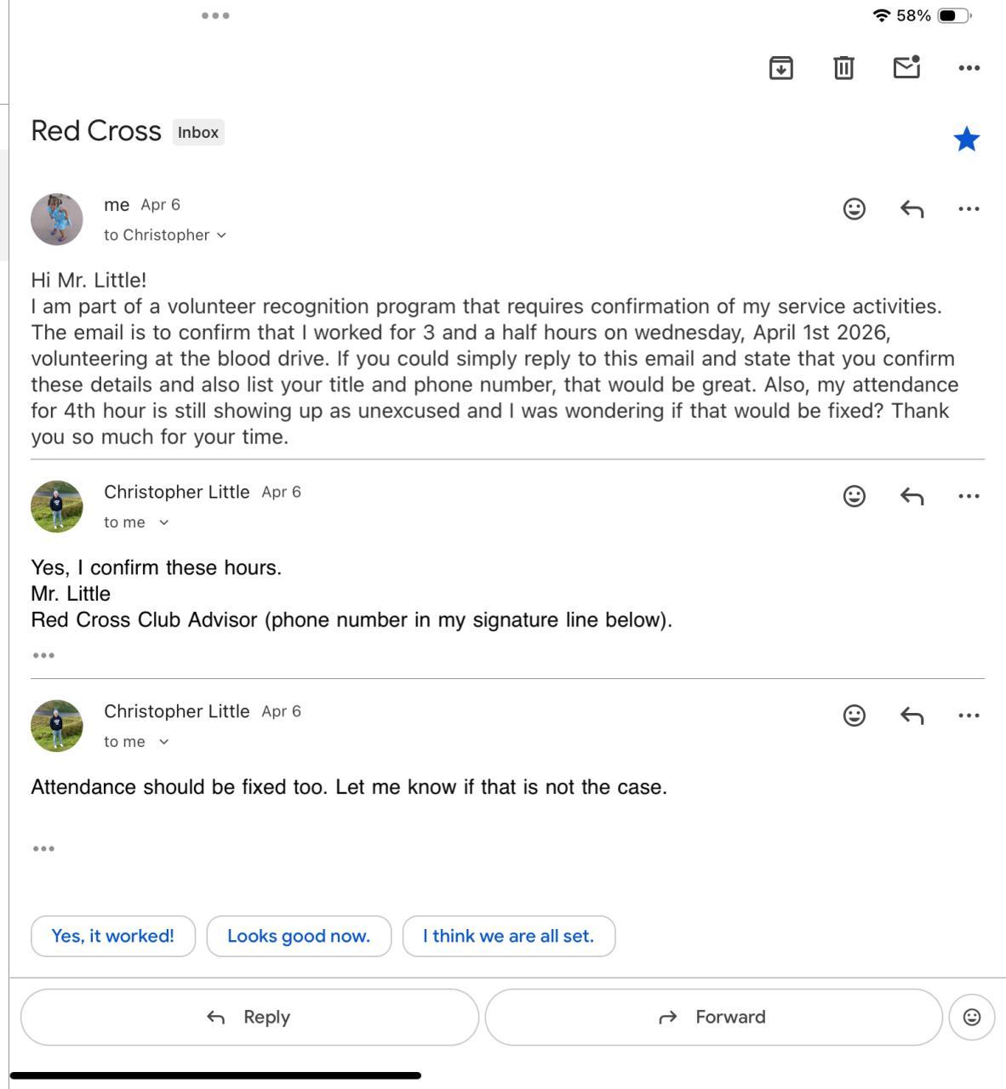The width and height of the screenshot is (1006, 1089).
Task: Show trimmed content below the attendance message
Action: (43, 848)
